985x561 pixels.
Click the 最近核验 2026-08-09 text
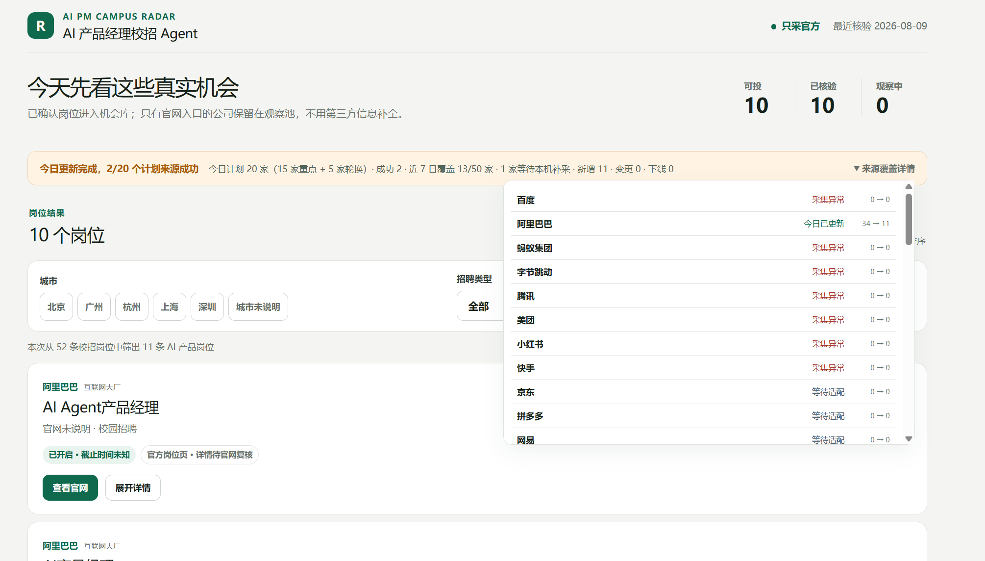880,26
